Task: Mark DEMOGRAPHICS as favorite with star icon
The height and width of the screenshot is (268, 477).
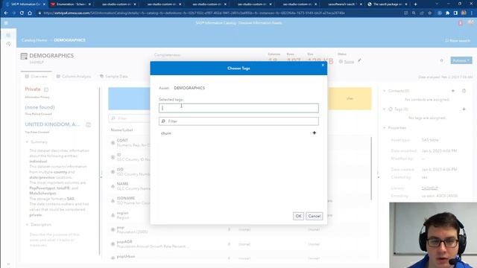Action: (x=441, y=60)
